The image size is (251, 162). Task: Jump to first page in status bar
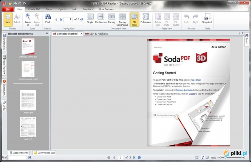(x=108, y=158)
